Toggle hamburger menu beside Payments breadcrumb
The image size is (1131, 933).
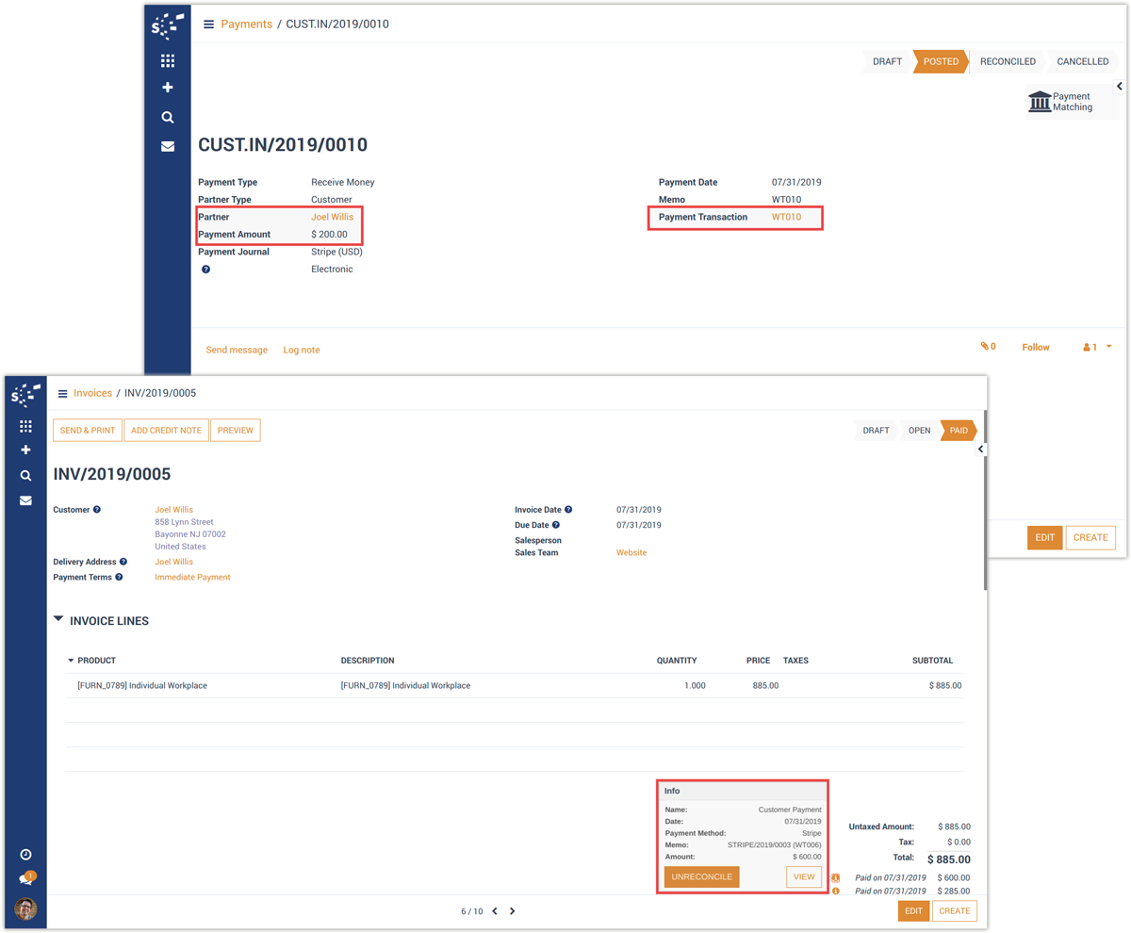208,25
